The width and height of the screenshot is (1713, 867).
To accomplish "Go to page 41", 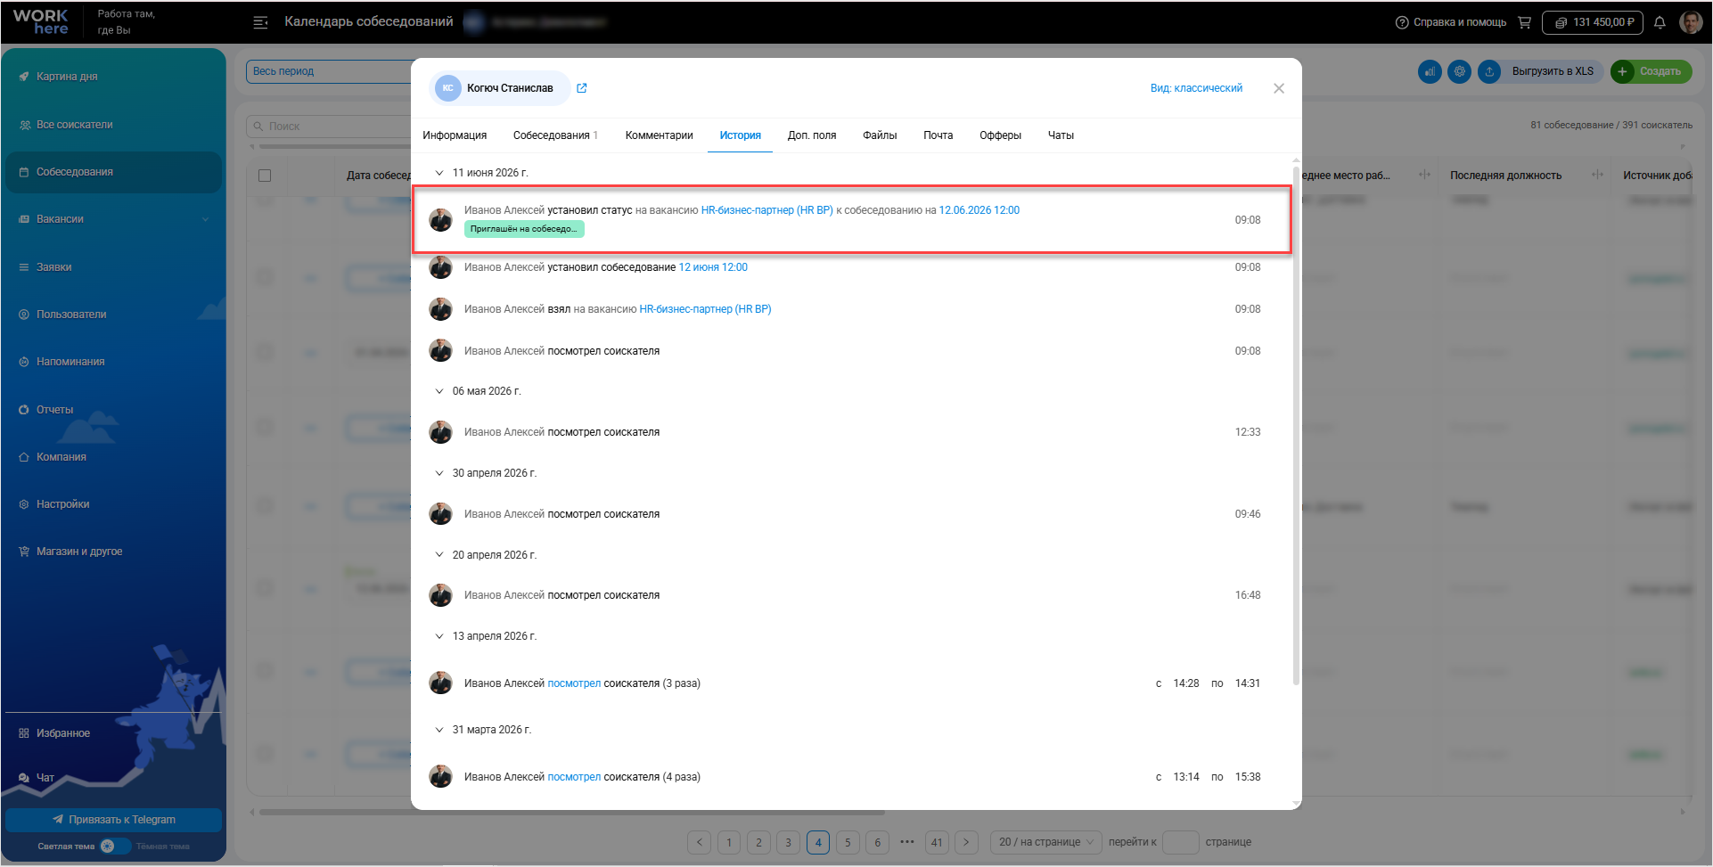I will pos(937,842).
